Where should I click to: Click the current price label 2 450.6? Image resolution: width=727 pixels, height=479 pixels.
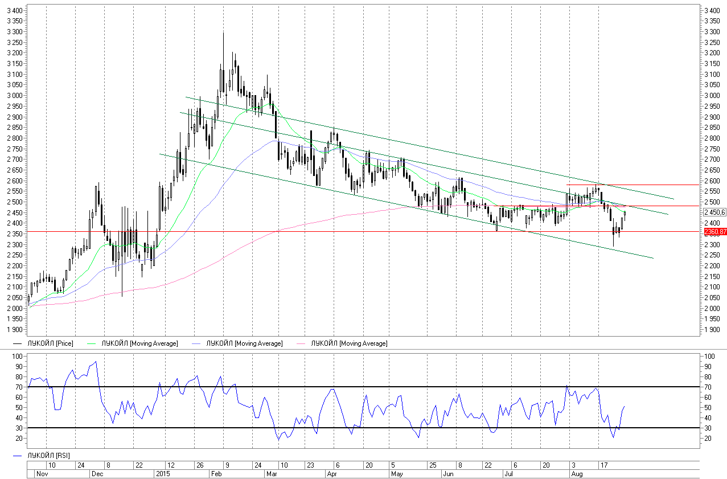[x=715, y=212]
